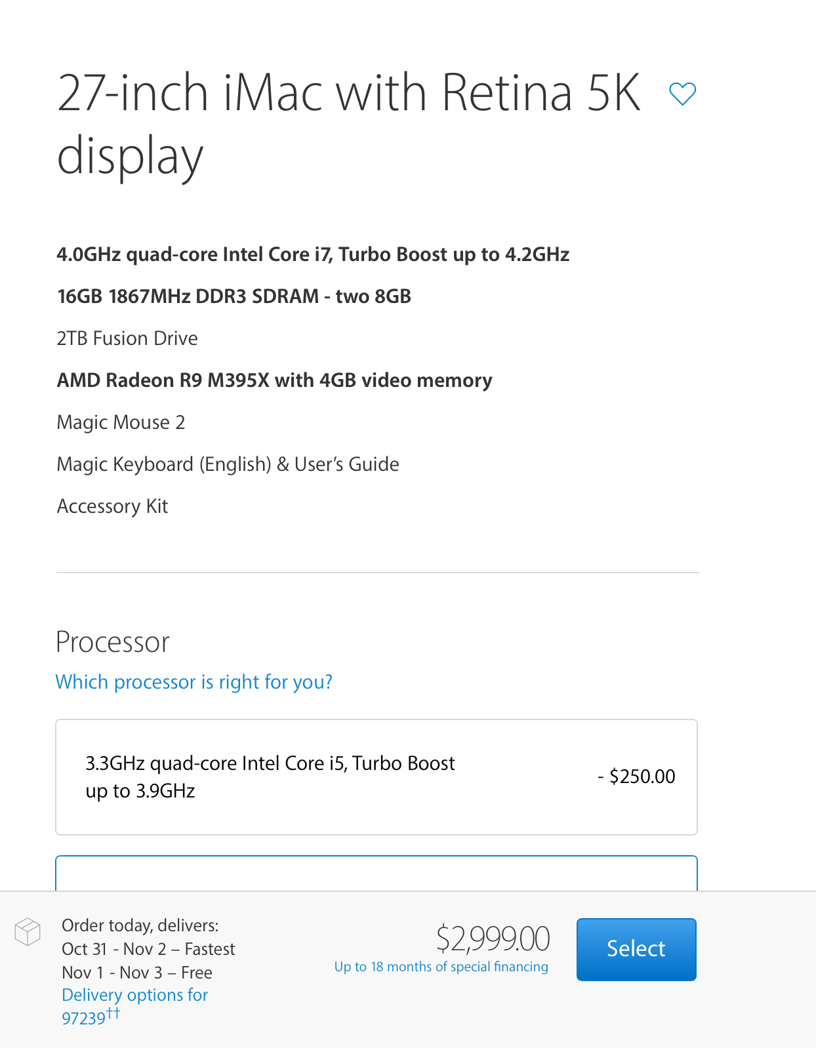
Task: Choose the second processor option card
Action: (376, 872)
